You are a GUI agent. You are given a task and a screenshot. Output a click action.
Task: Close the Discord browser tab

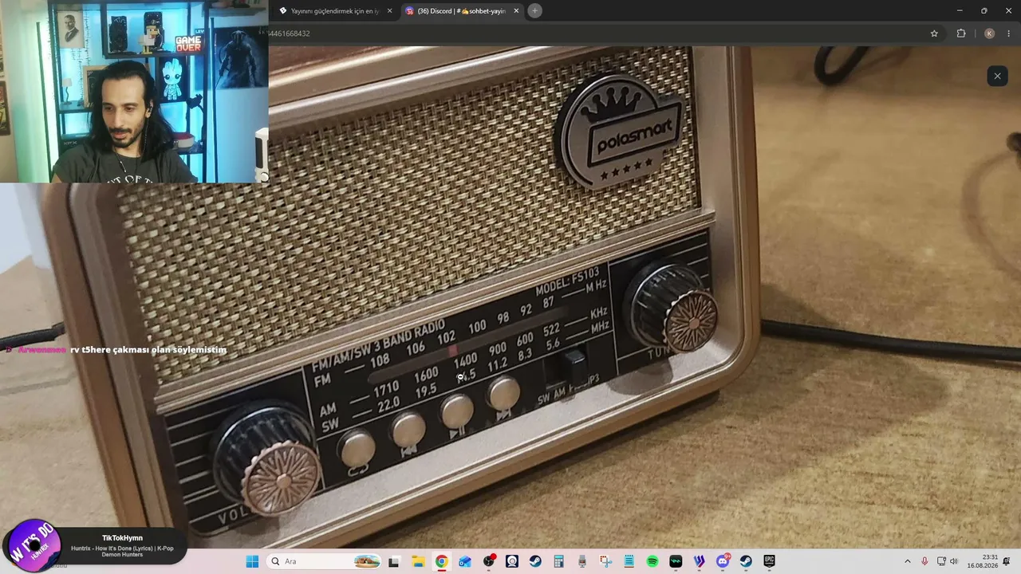tap(516, 11)
